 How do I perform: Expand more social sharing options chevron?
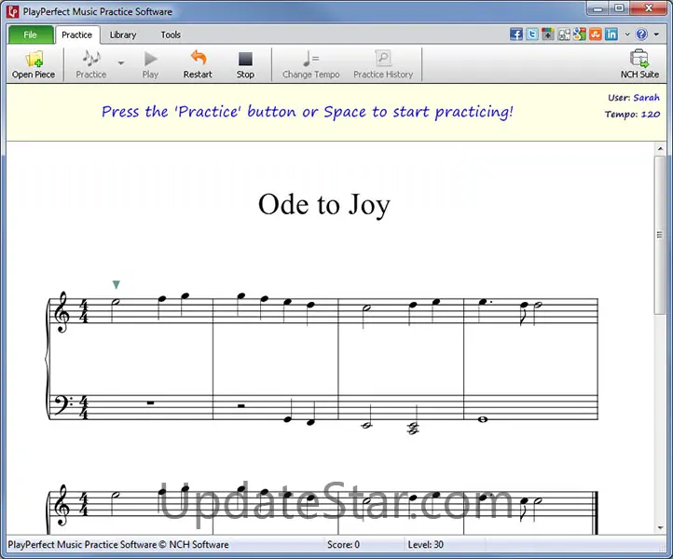(x=627, y=34)
